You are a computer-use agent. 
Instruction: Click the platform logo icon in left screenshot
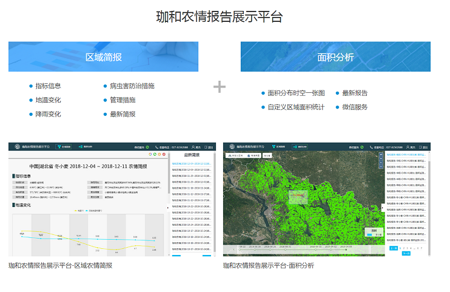[x=16, y=147]
